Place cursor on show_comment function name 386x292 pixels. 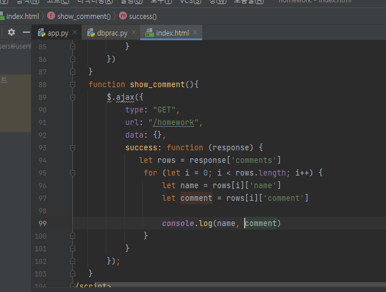(x=157, y=84)
